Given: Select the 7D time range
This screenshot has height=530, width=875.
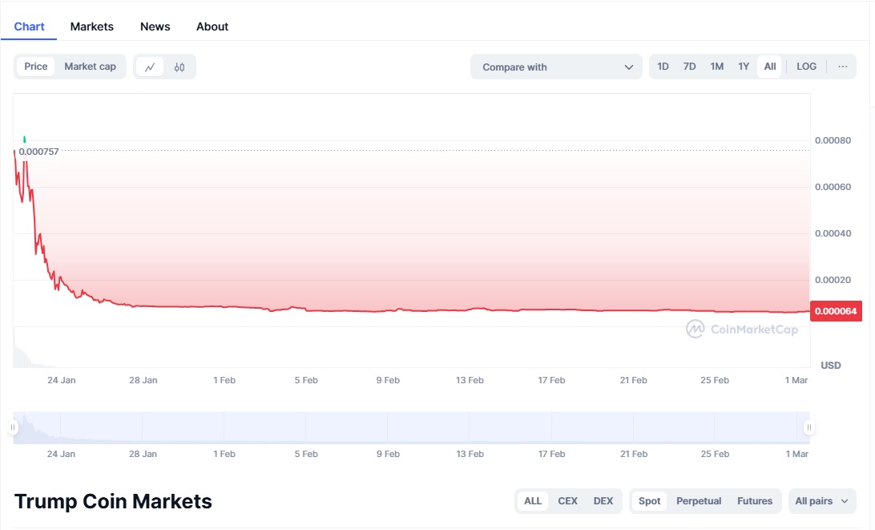Looking at the screenshot, I should 689,67.
